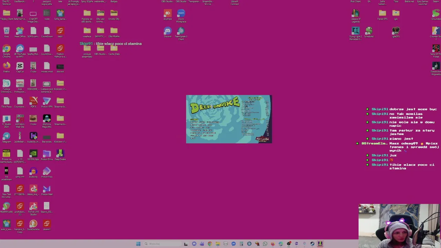Screen dimensions: 441x248
Task: Open the Firefox desktop shortcut
Action: point(7,67)
